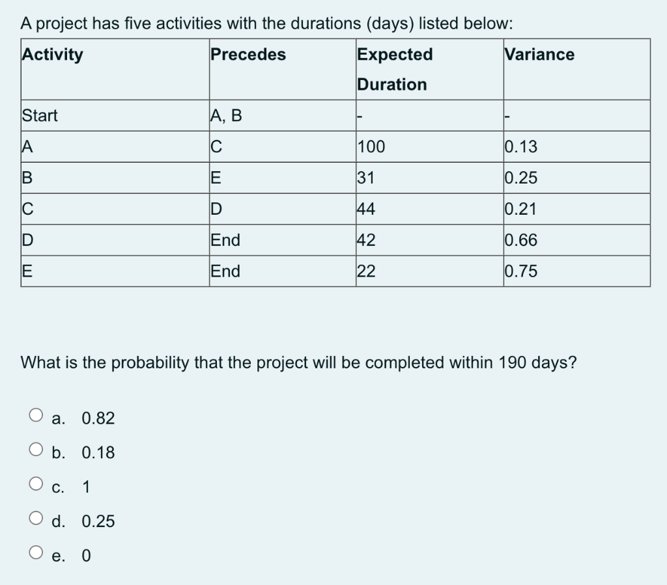Click the Precedes column header

pos(248,55)
